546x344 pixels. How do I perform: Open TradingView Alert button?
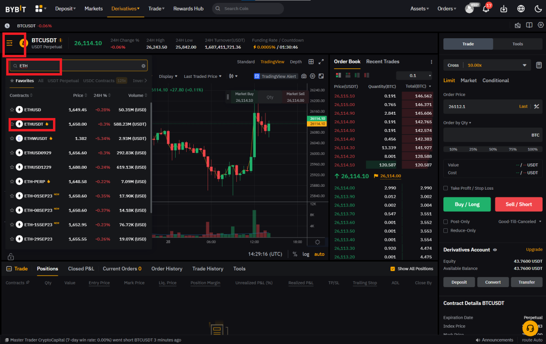[275, 76]
